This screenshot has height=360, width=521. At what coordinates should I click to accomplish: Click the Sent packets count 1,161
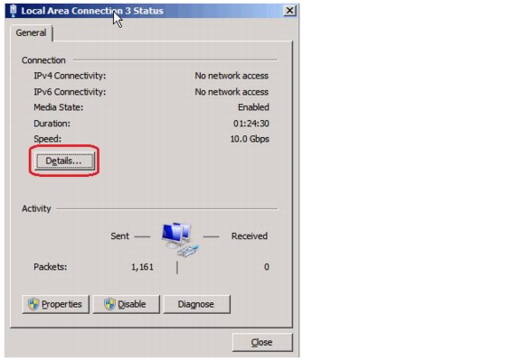click(x=143, y=267)
